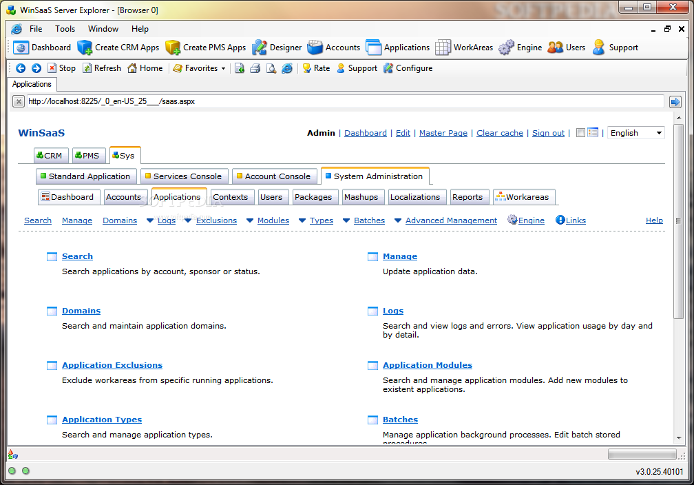Refresh the current page

102,68
